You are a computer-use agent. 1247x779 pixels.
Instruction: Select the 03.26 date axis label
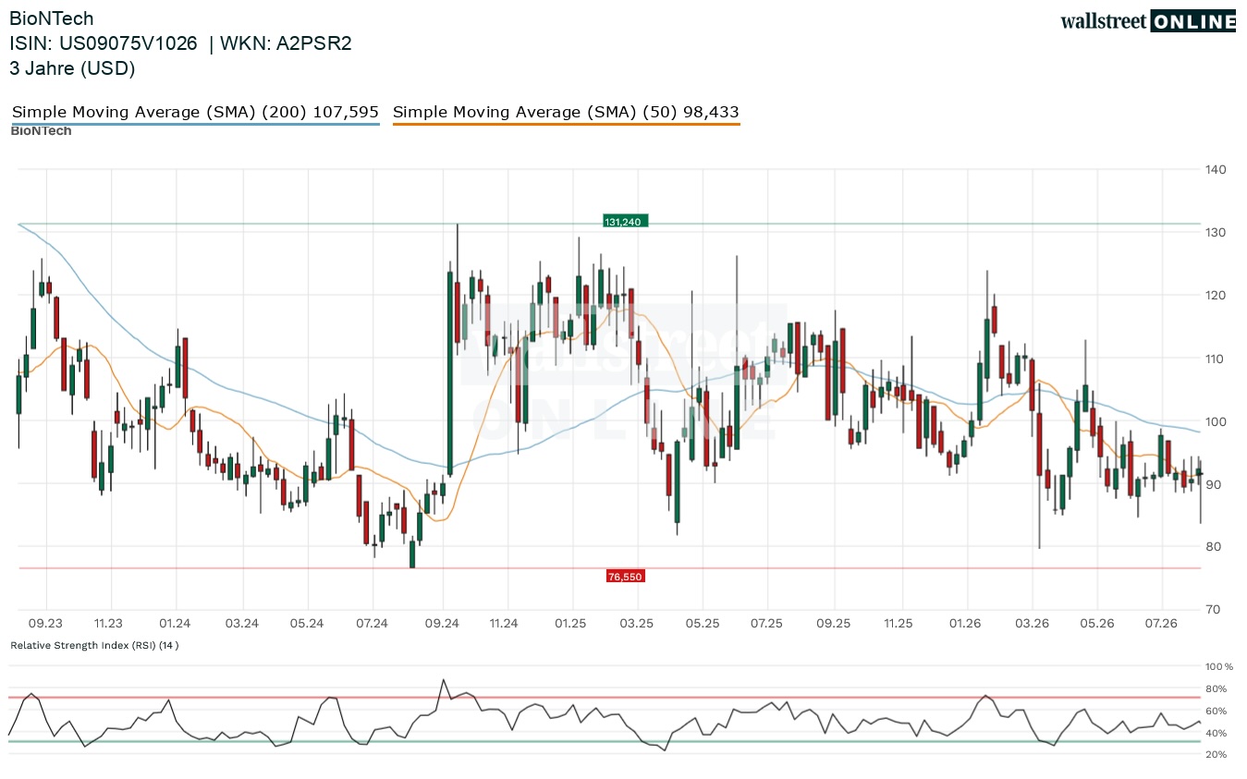[1032, 624]
